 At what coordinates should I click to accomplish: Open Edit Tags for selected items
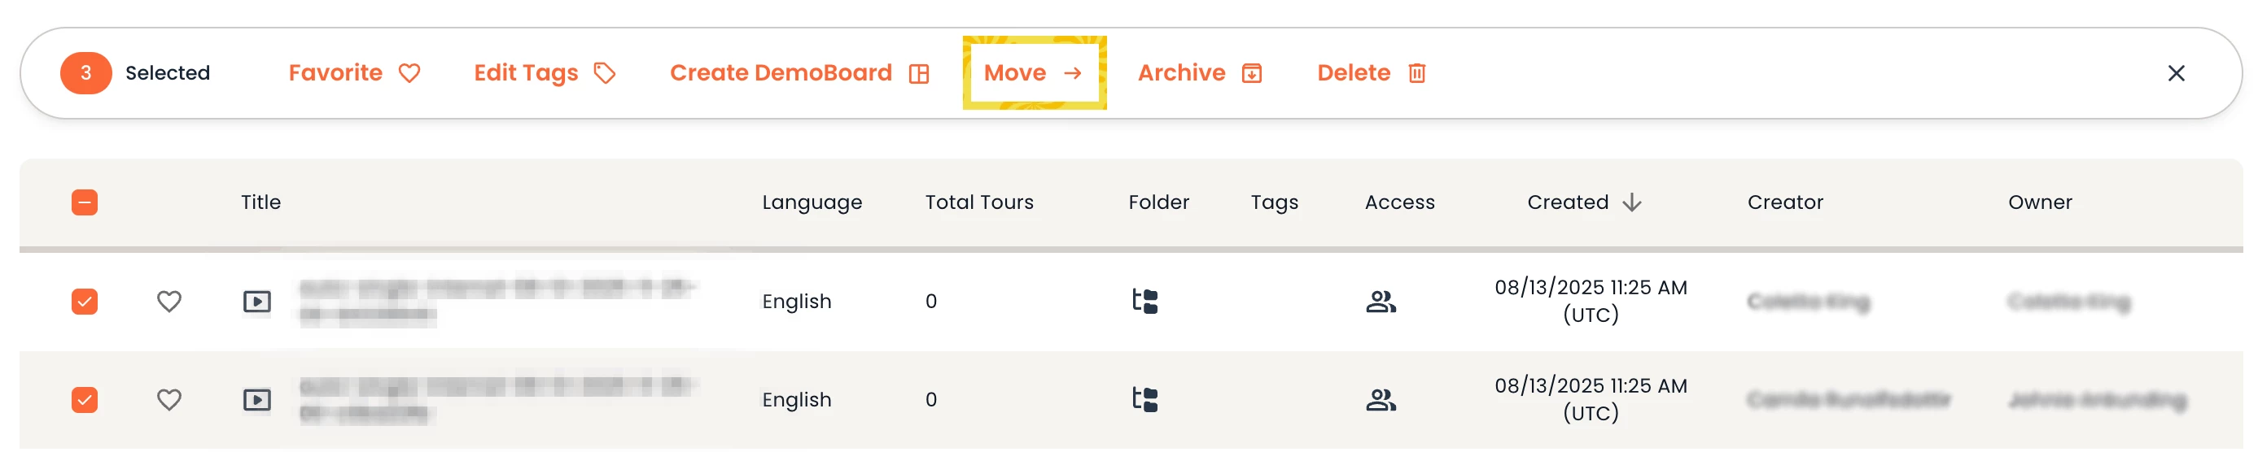545,72
